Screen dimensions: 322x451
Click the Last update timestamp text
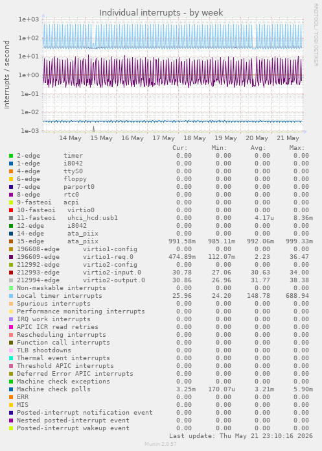coord(241,436)
